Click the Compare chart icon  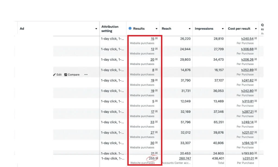point(66,75)
